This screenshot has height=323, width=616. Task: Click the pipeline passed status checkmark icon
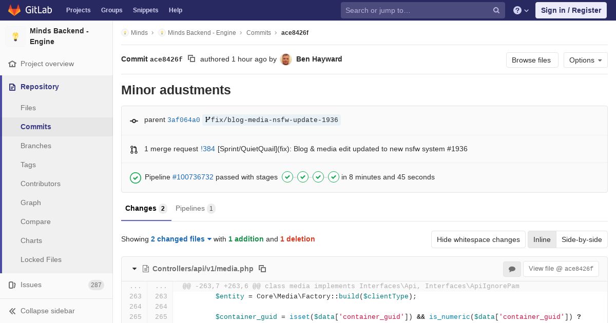(x=136, y=177)
